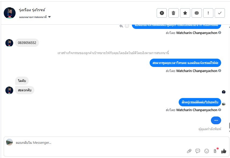This screenshot has width=230, height=158.
Task: React with smiley icon beside top message
Action: click(x=127, y=26)
